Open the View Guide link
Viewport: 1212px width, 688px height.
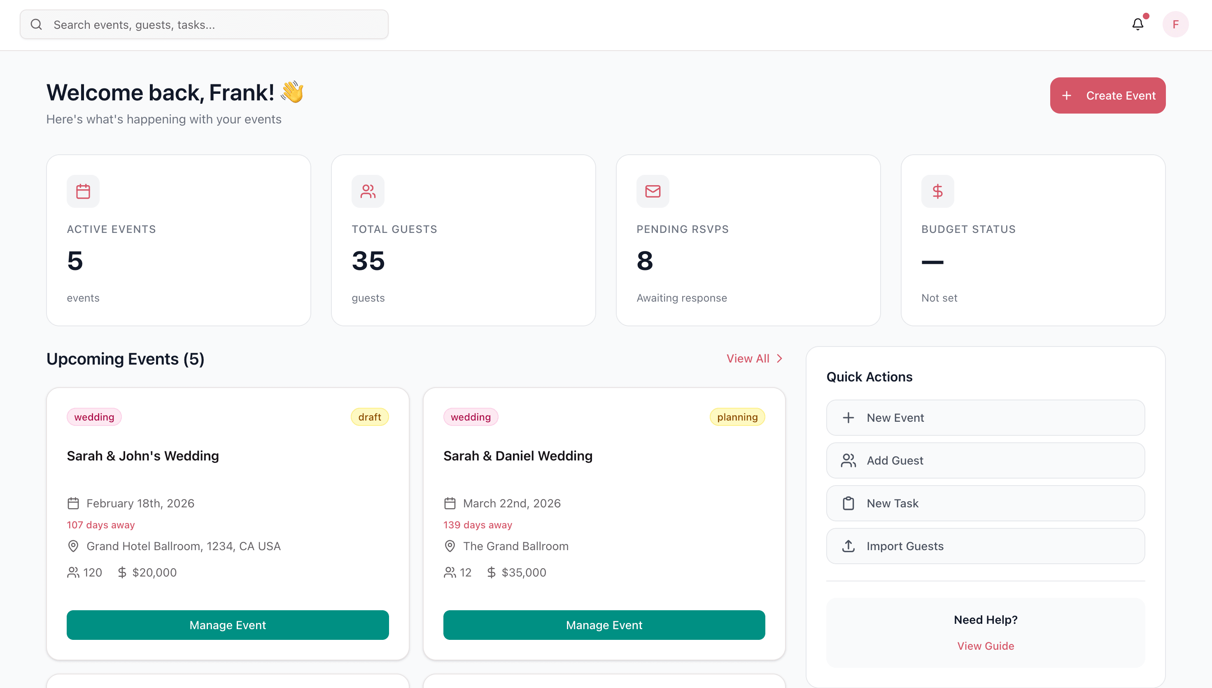(x=986, y=646)
